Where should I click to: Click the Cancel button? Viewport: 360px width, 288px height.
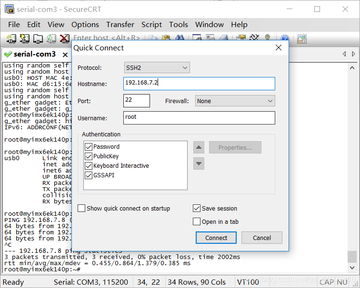click(x=262, y=238)
